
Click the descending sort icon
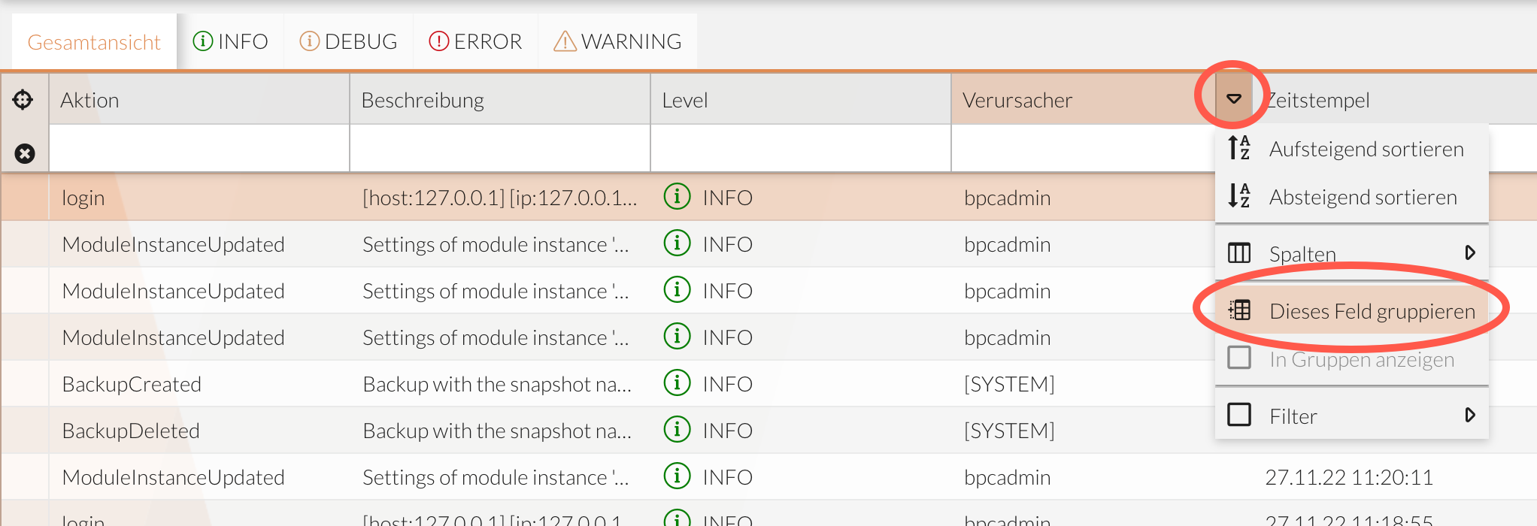click(x=1238, y=196)
